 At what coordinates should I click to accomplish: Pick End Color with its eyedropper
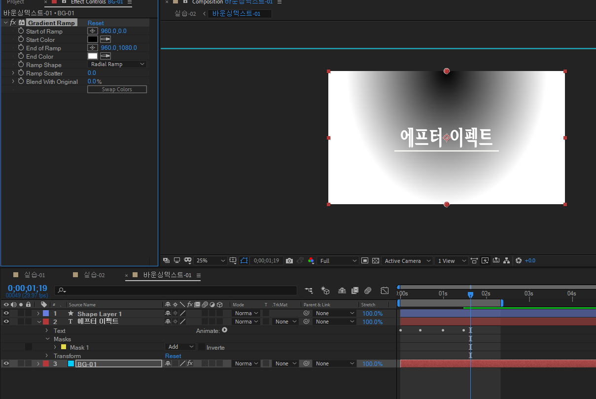[x=105, y=56]
